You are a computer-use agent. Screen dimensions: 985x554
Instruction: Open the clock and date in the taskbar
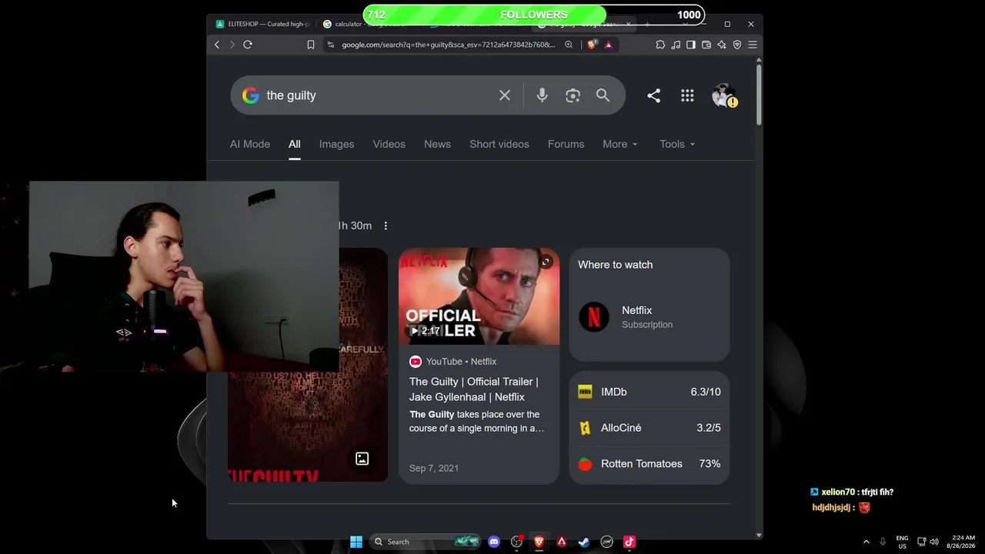pyautogui.click(x=963, y=542)
